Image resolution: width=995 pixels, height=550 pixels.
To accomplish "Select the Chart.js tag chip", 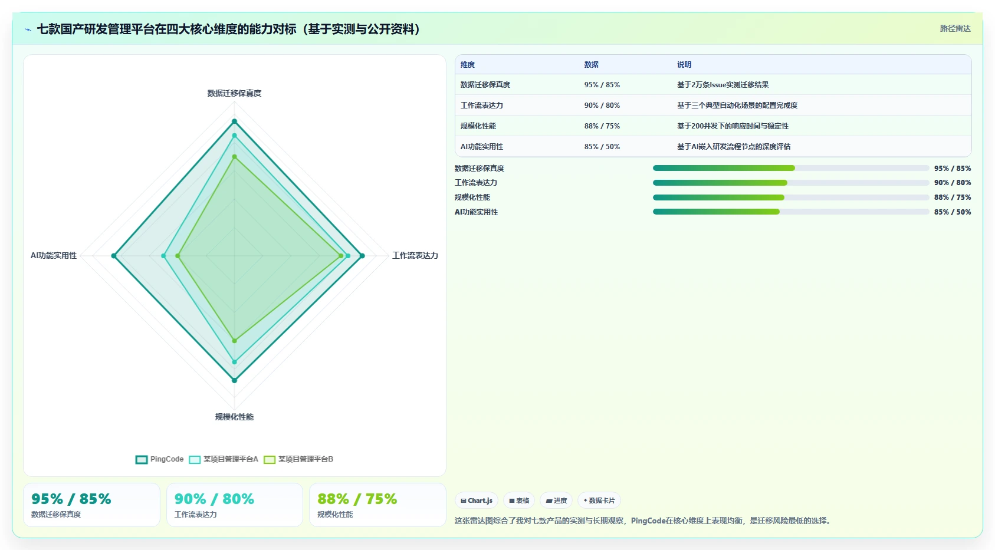I will coord(477,500).
